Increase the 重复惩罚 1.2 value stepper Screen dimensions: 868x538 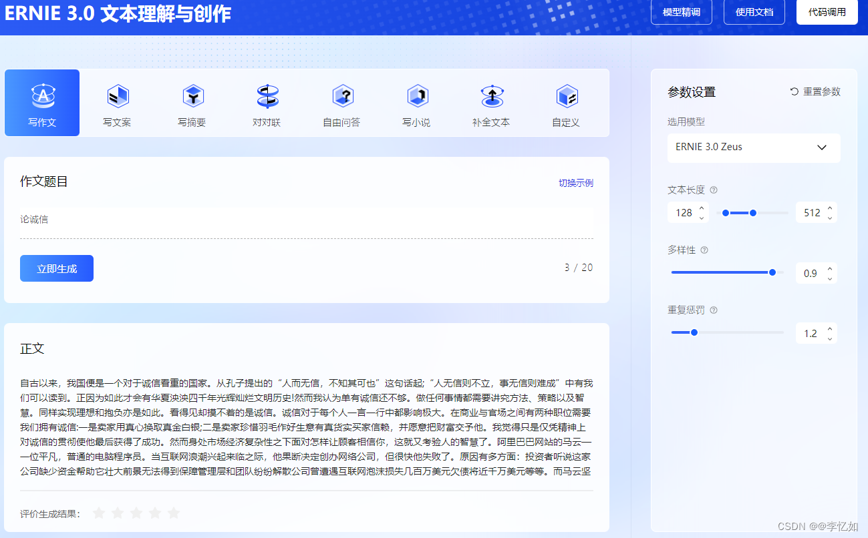830,328
